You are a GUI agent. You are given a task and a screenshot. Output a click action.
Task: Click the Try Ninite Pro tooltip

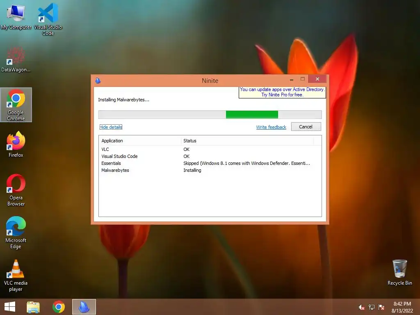click(282, 92)
